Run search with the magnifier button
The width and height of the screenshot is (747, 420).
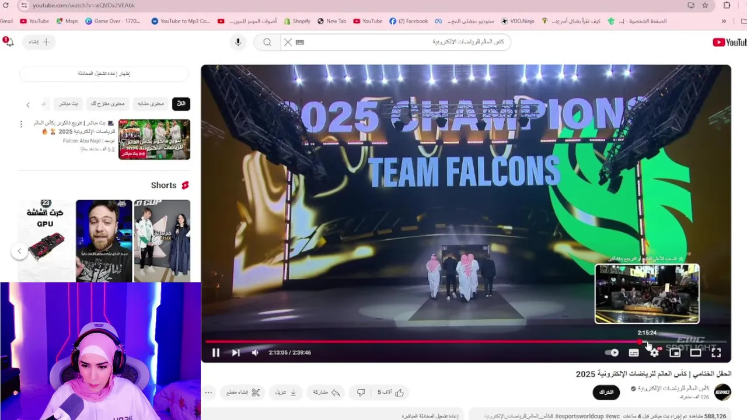[267, 42]
